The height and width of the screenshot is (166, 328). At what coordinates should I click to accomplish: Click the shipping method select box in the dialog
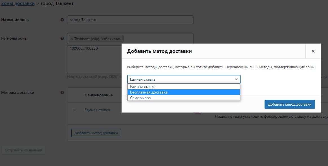pyautogui.click(x=180, y=79)
